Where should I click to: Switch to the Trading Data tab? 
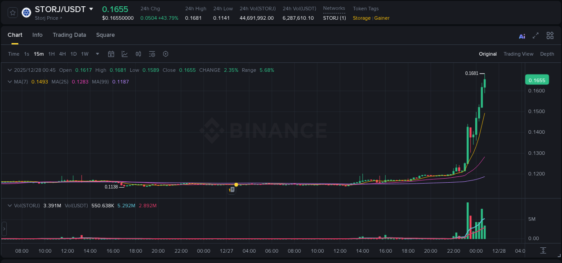click(69, 35)
